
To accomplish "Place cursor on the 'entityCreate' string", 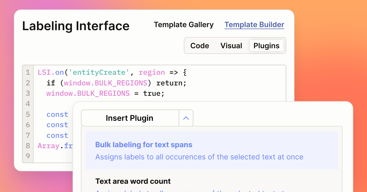I will 99,72.
